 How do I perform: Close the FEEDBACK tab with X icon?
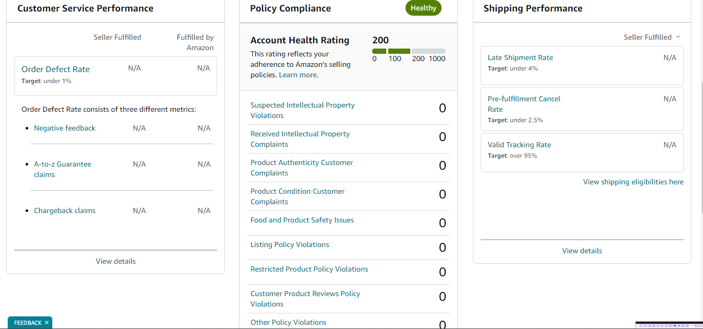click(46, 323)
